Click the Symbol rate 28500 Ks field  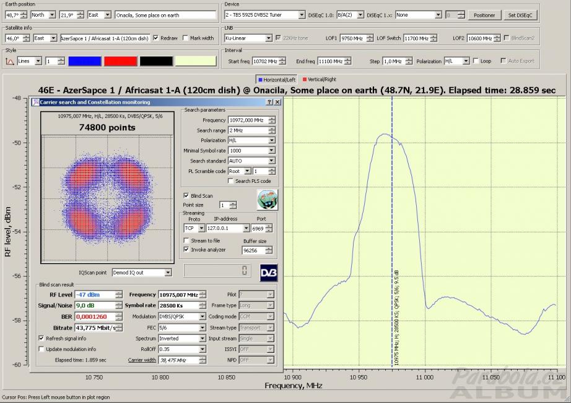[179, 306]
